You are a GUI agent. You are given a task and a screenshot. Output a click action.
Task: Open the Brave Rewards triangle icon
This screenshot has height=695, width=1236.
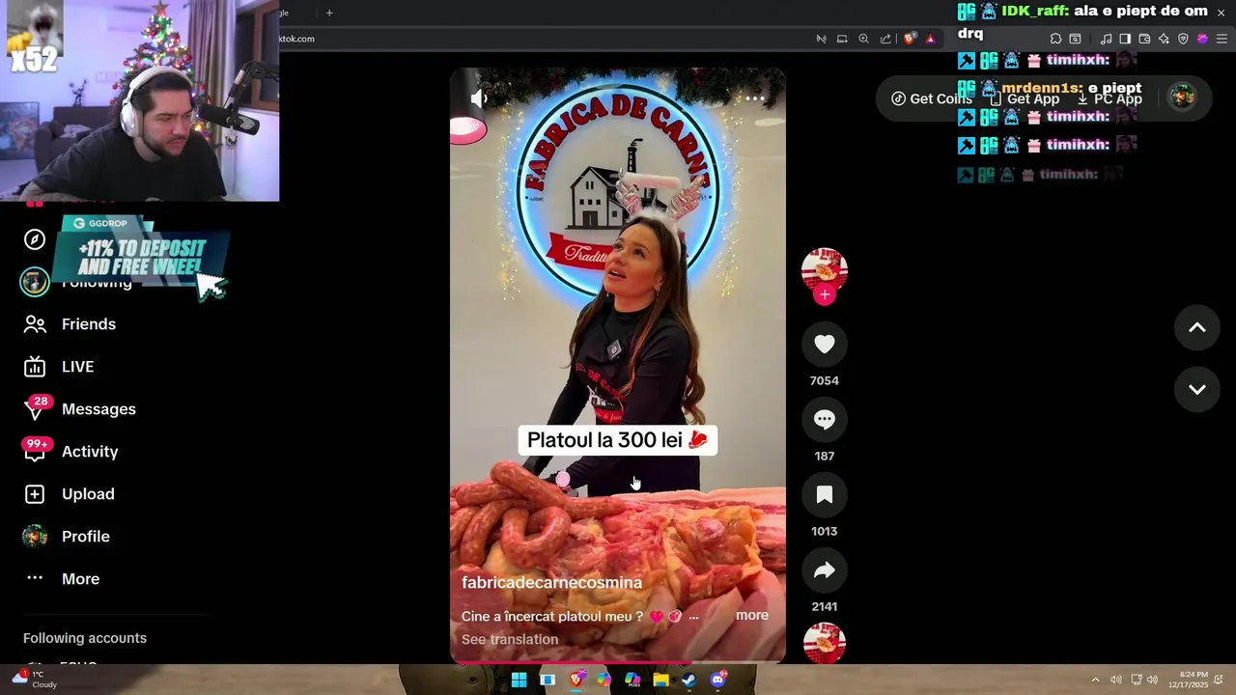tap(931, 39)
